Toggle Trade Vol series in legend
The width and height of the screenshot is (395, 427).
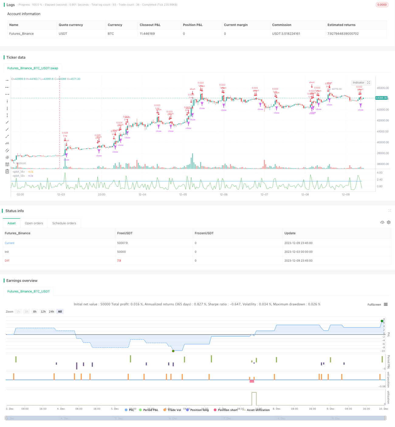(172, 410)
